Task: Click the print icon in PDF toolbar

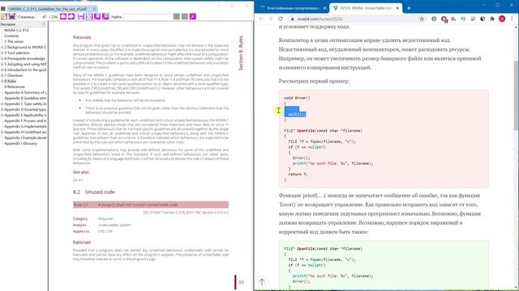Action: point(12,16)
